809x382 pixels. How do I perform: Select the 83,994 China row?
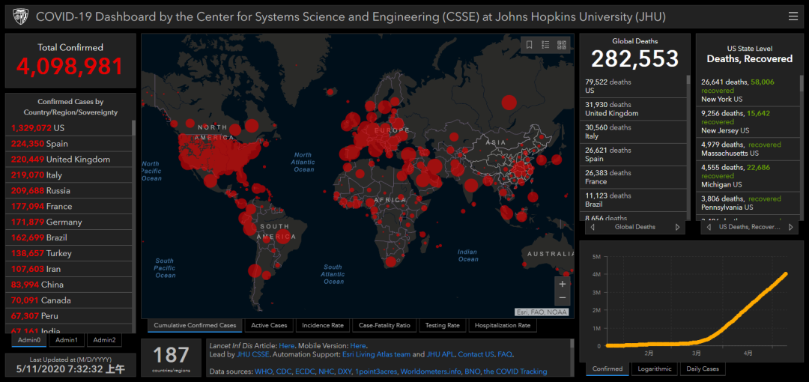(x=69, y=285)
